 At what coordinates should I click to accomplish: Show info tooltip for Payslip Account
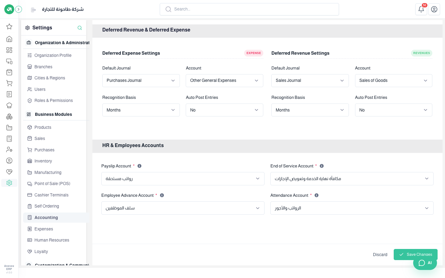click(139, 166)
